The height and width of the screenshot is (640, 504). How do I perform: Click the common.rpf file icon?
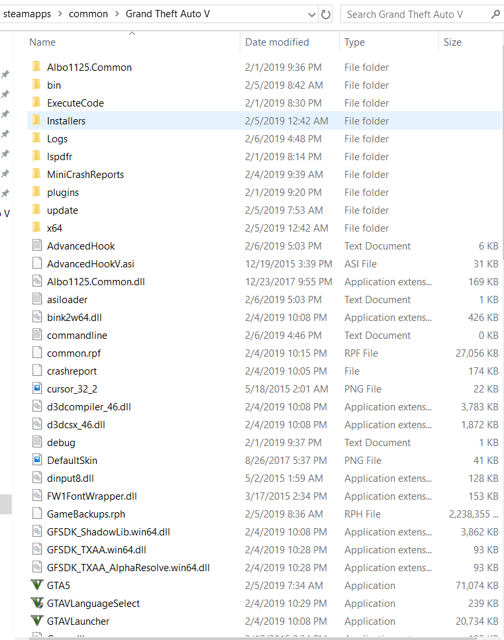tap(37, 353)
